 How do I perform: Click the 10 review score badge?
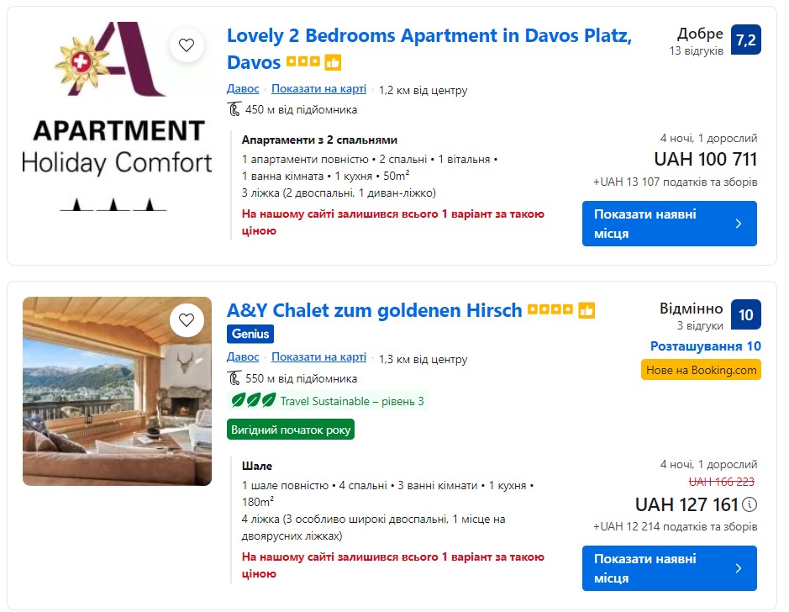pos(745,315)
